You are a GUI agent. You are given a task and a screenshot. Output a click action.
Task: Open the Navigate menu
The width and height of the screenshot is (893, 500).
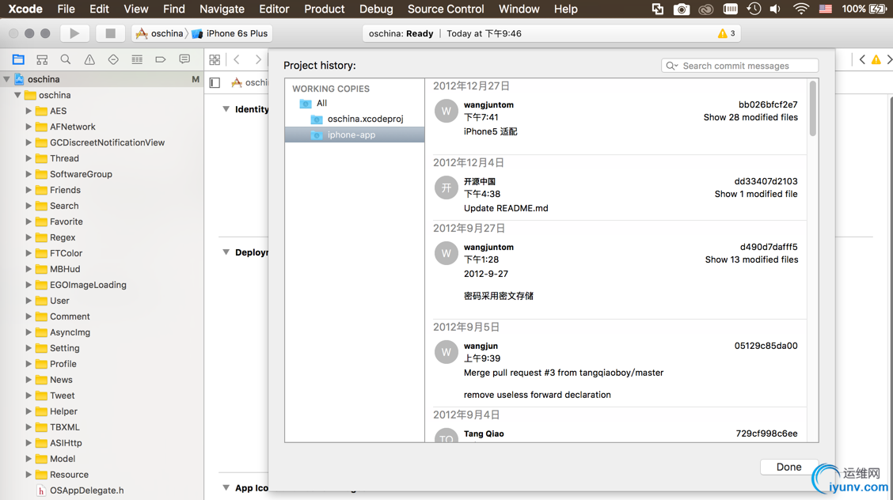click(x=222, y=9)
